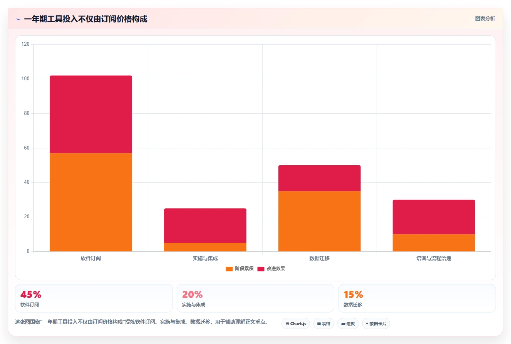Click the 培训与流程治理 x-axis label
The image size is (511, 344).
pos(434,258)
